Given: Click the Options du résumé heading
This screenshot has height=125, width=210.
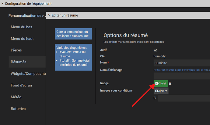Looking at the screenshot, I should tap(126, 35).
